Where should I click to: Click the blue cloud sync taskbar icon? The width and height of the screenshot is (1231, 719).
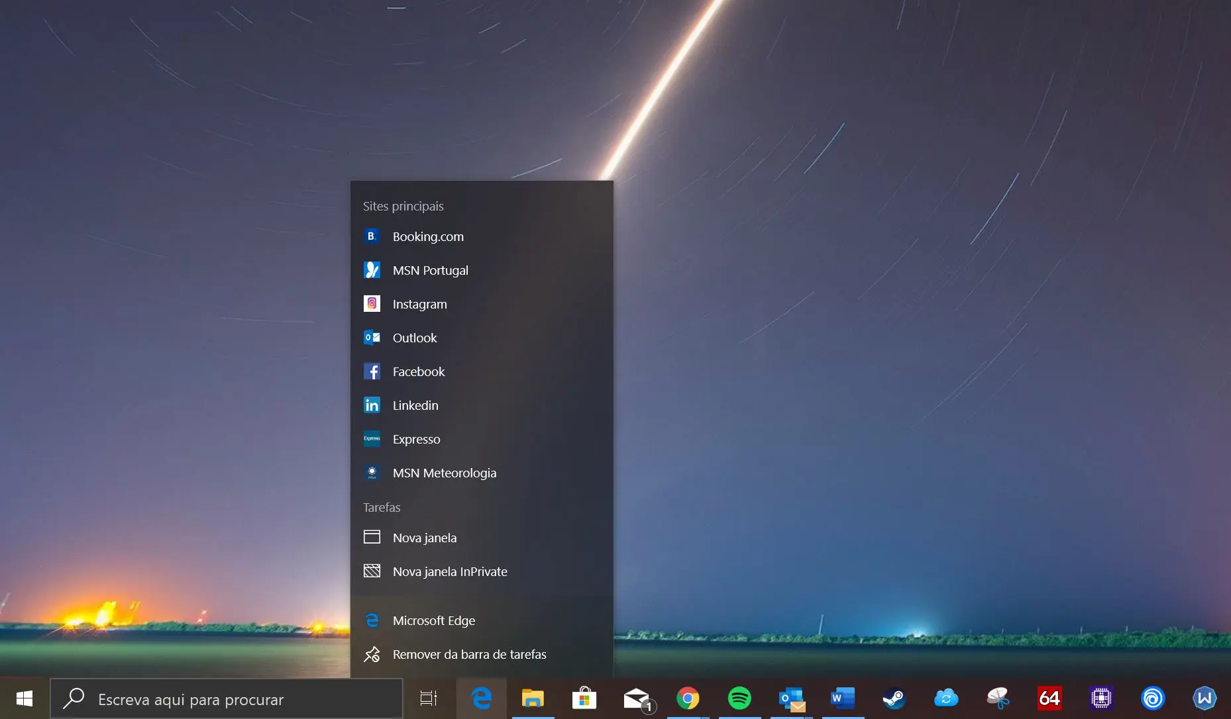pos(946,698)
